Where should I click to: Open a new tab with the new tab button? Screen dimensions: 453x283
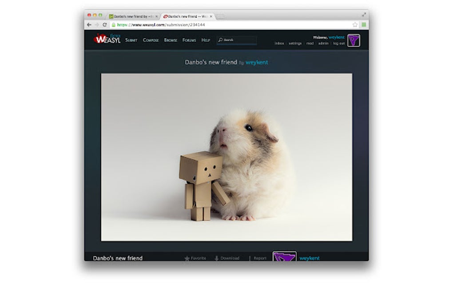220,16
